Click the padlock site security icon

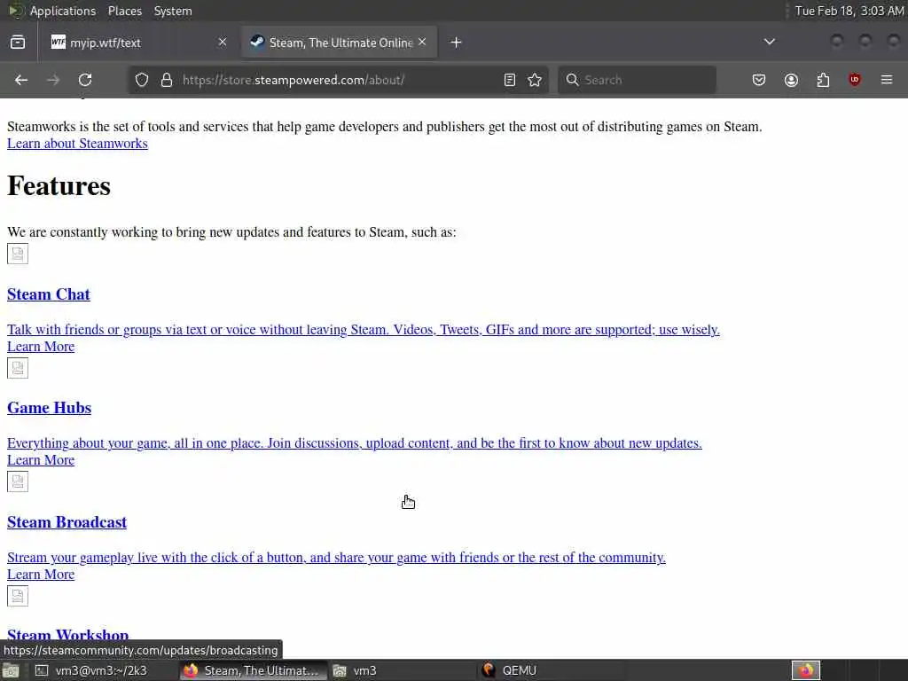point(167,80)
